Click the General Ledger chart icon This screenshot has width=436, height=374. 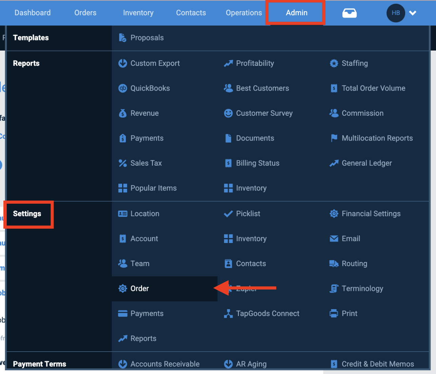334,163
